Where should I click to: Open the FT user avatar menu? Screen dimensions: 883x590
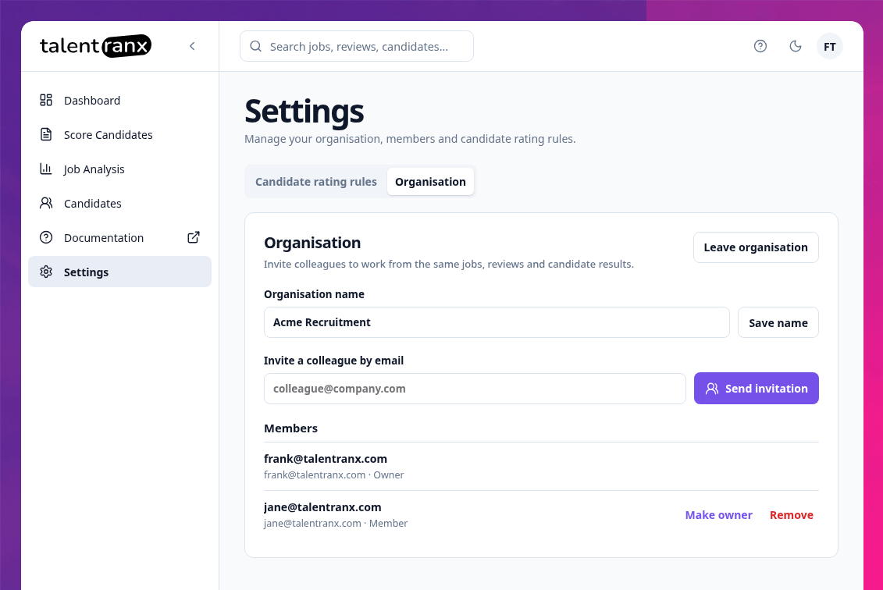click(x=829, y=46)
